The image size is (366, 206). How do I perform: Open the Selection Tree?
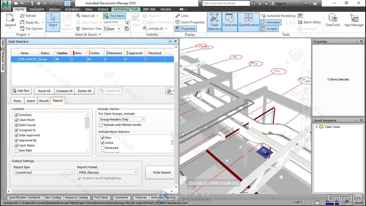pos(89,29)
